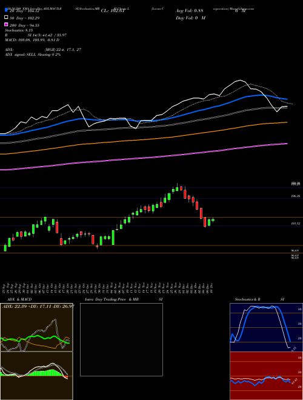303x400 pixels.
Task: Select the MACD: 103.08, 103.89 line
Action: coord(32,40)
